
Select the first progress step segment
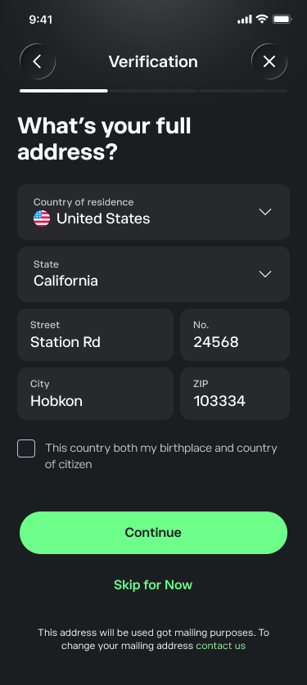tap(64, 91)
